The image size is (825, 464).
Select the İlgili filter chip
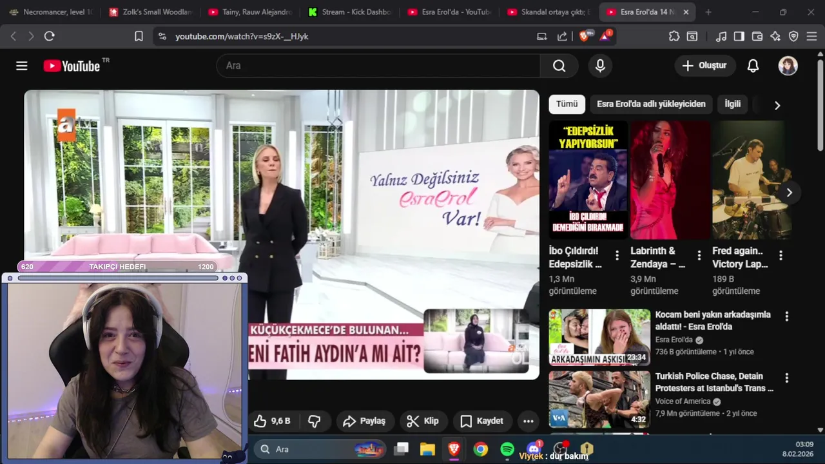tap(733, 104)
